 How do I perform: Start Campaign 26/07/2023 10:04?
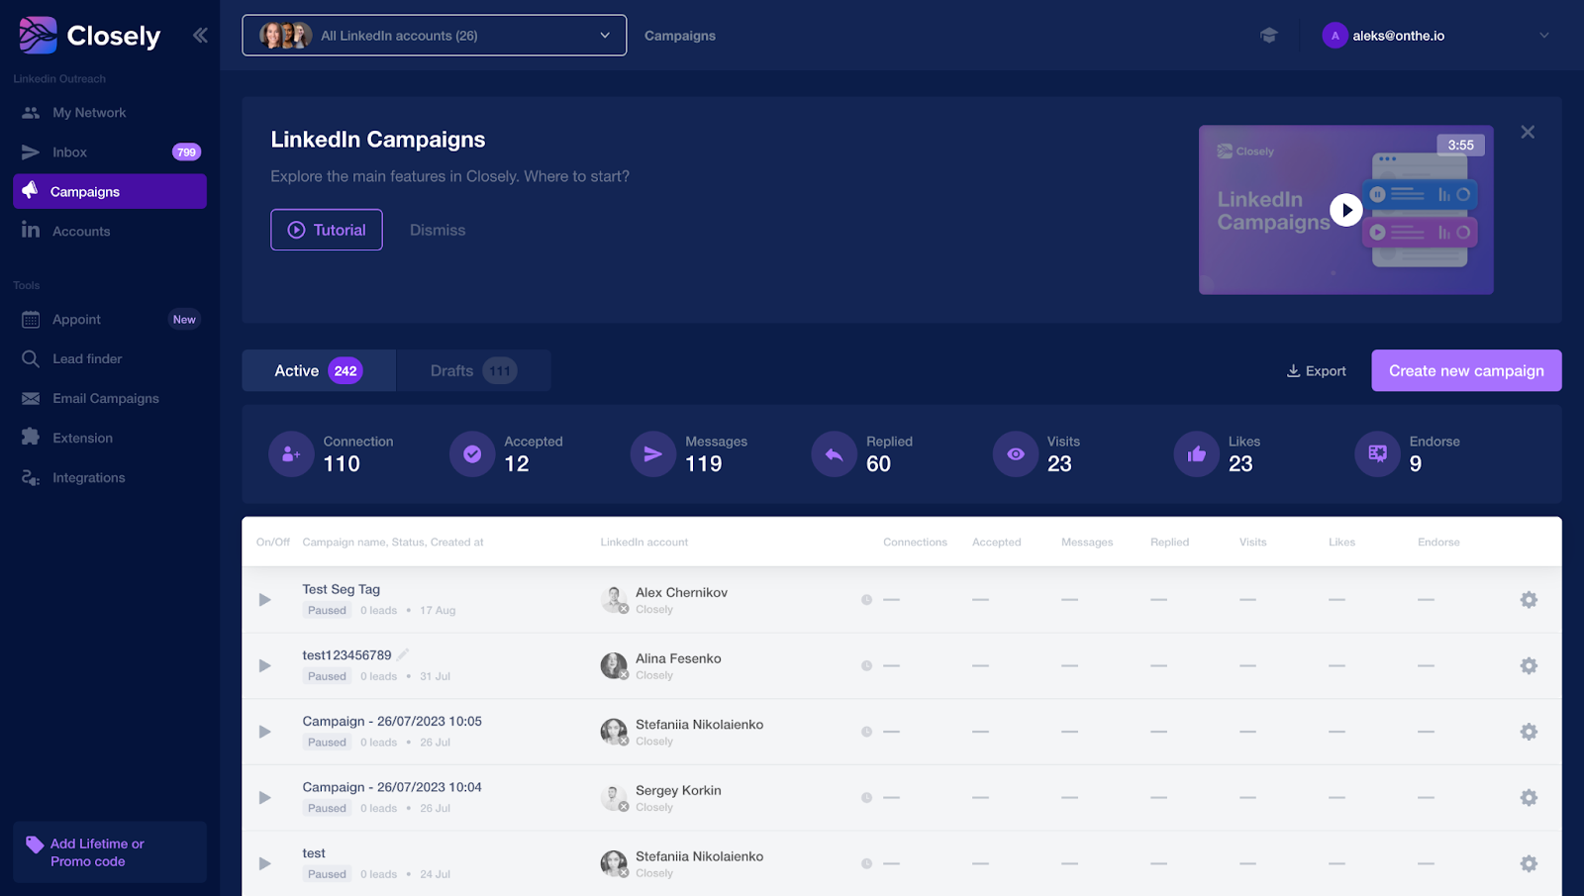tap(264, 798)
